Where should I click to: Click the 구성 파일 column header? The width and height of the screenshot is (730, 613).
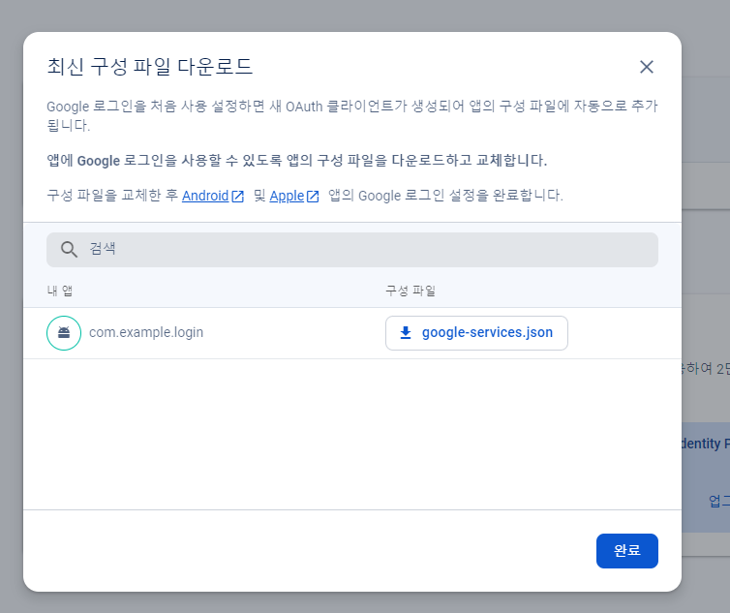[411, 291]
